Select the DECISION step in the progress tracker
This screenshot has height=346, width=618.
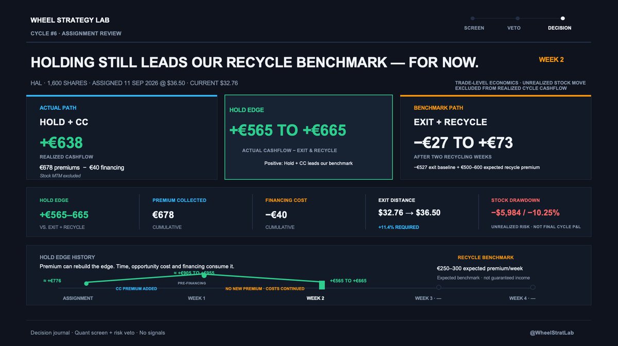tap(559, 28)
